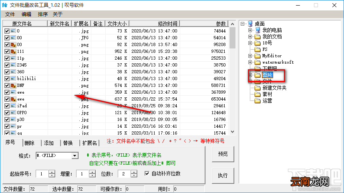Click the 我的文档 folder icon

[257, 36]
